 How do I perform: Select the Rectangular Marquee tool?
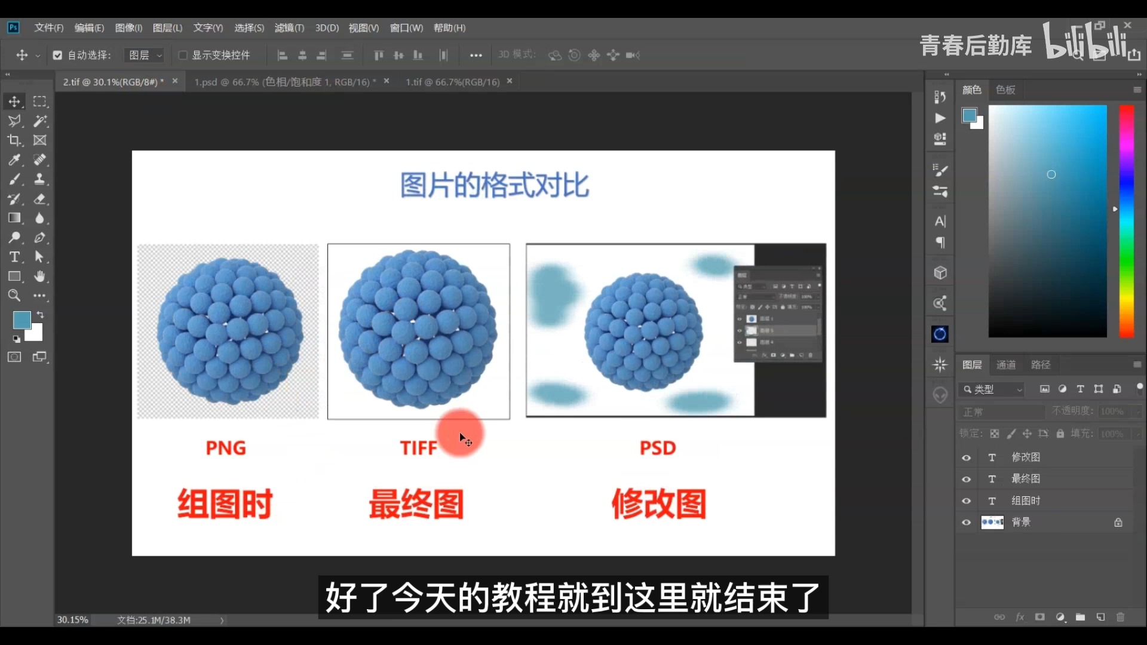tap(39, 102)
